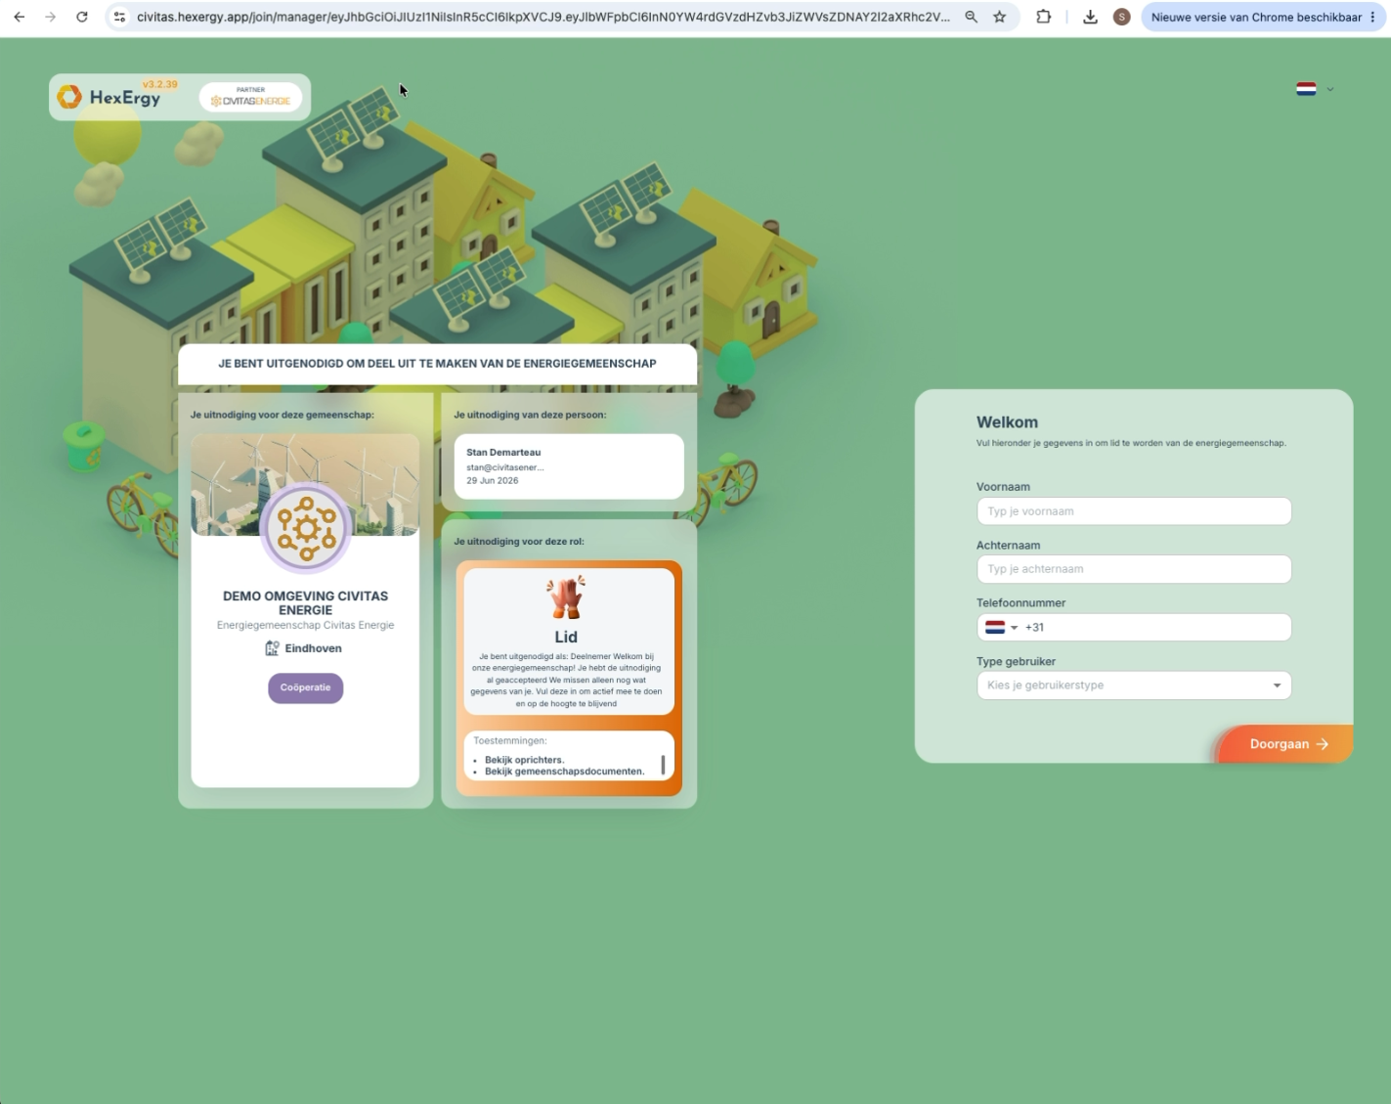Screen dimensions: 1391x1104
Task: Open the phone country flag selector
Action: coord(1001,627)
